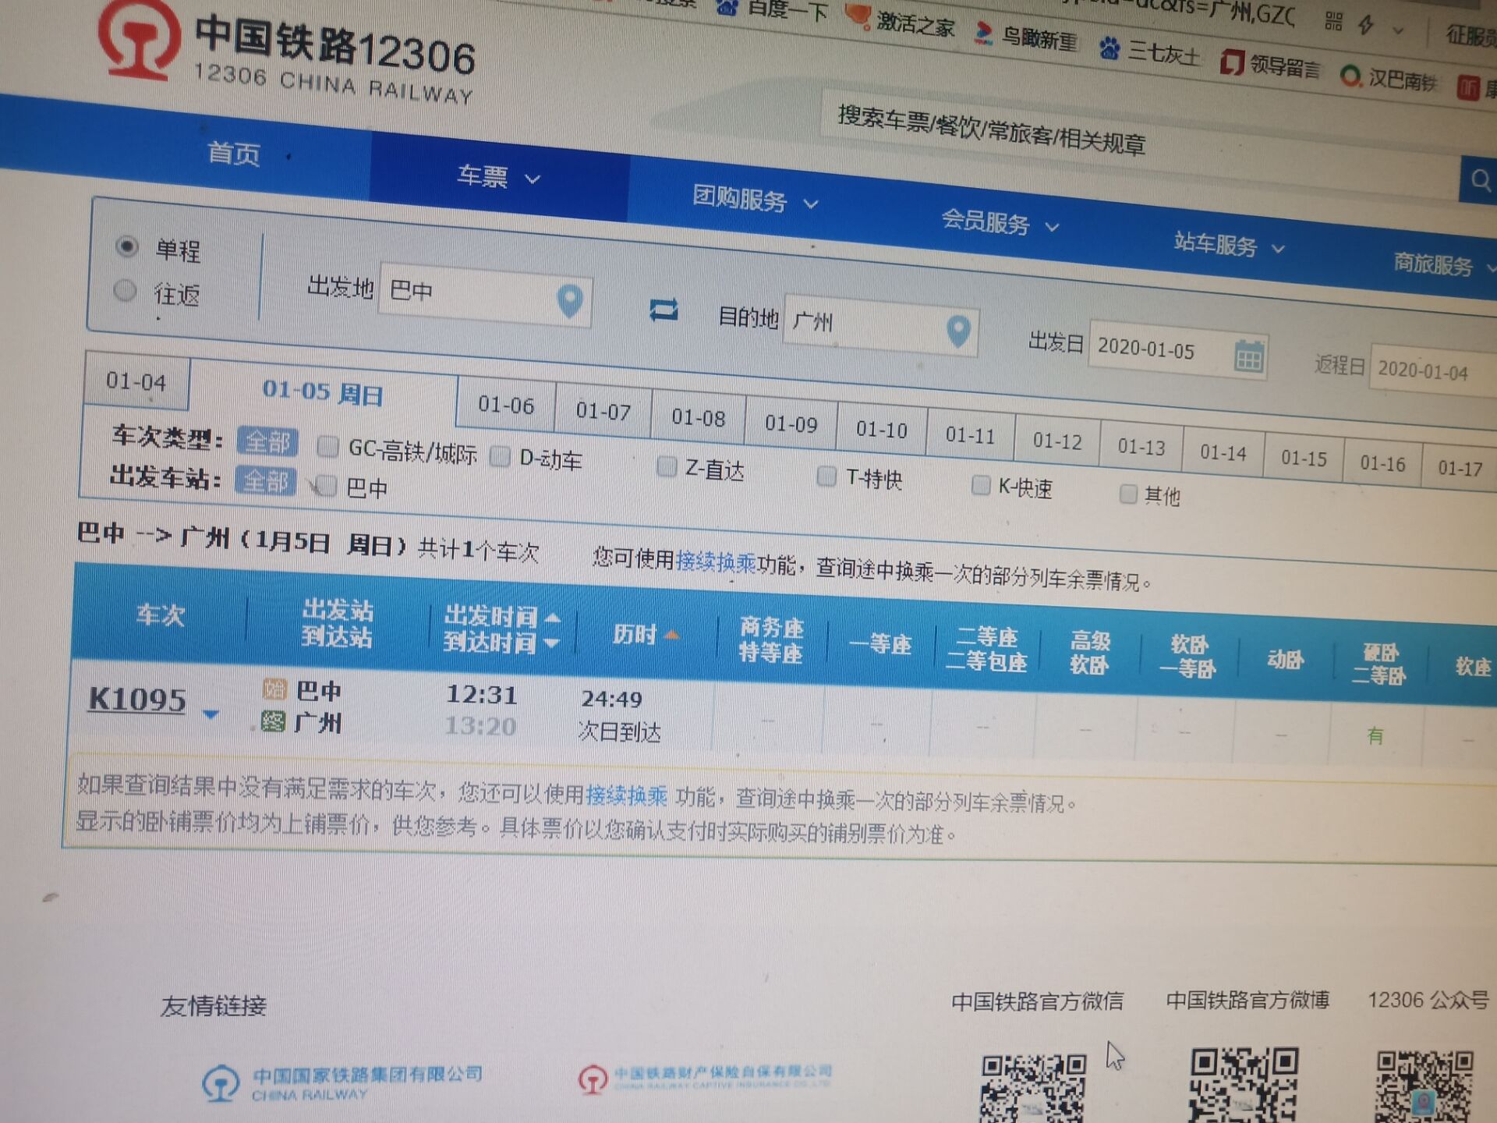Expand the 会员服务 menu
Screen dimensions: 1497x1123
[1000, 223]
